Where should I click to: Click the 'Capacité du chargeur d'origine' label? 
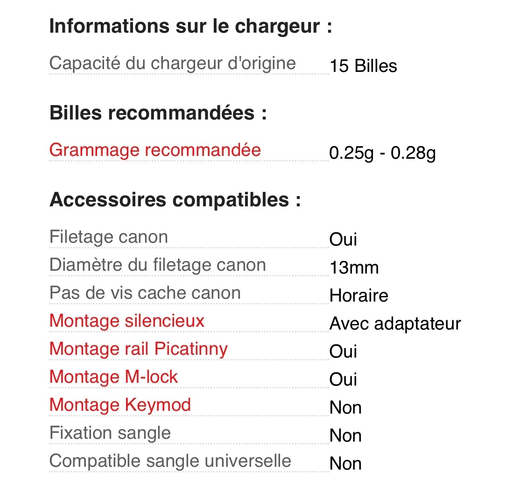click(x=172, y=63)
